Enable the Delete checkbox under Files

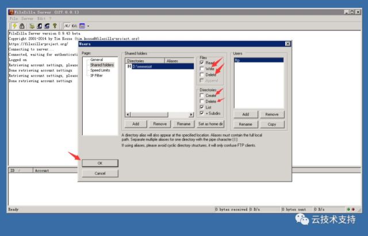(x=202, y=75)
